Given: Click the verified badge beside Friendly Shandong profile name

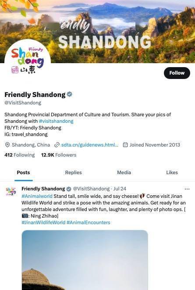Looking at the screenshot, I should pyautogui.click(x=69, y=94).
